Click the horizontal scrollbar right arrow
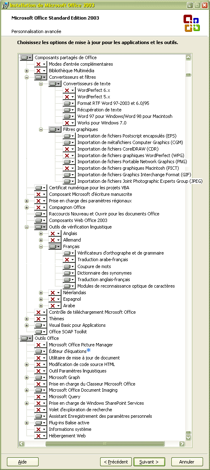 182,443
